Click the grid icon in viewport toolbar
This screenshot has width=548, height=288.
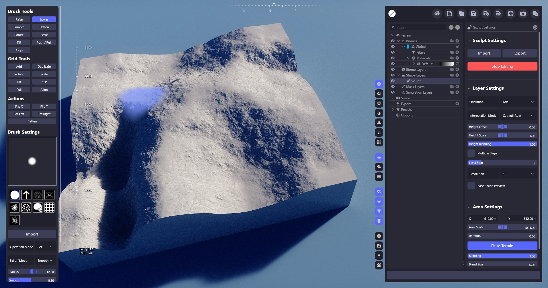[379, 142]
